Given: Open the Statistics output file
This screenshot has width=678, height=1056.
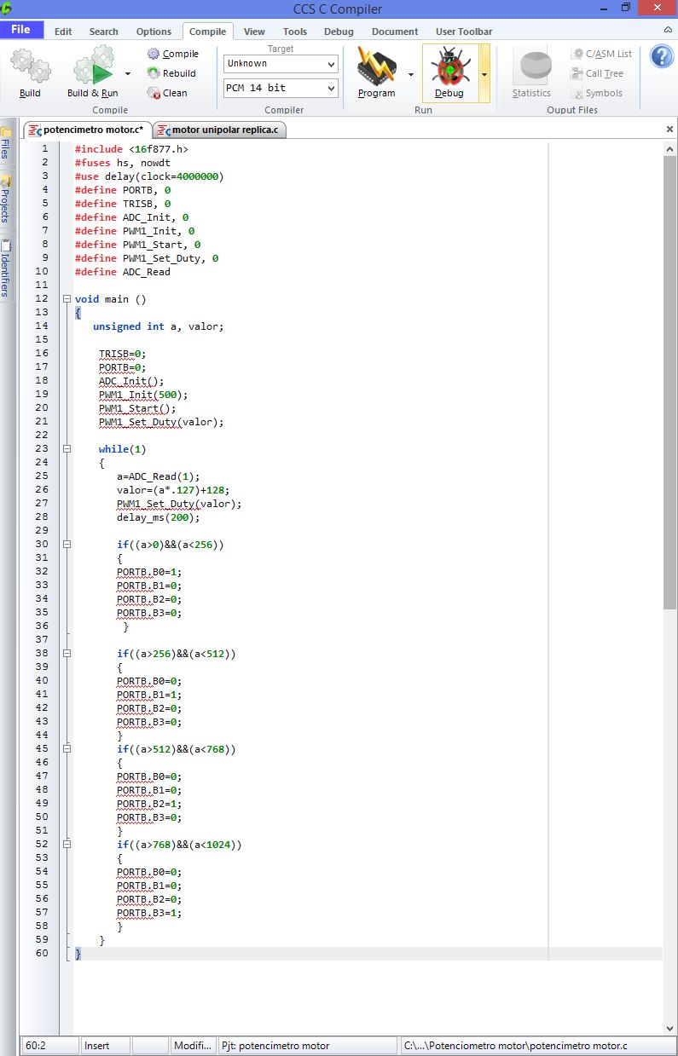Looking at the screenshot, I should pos(532,74).
